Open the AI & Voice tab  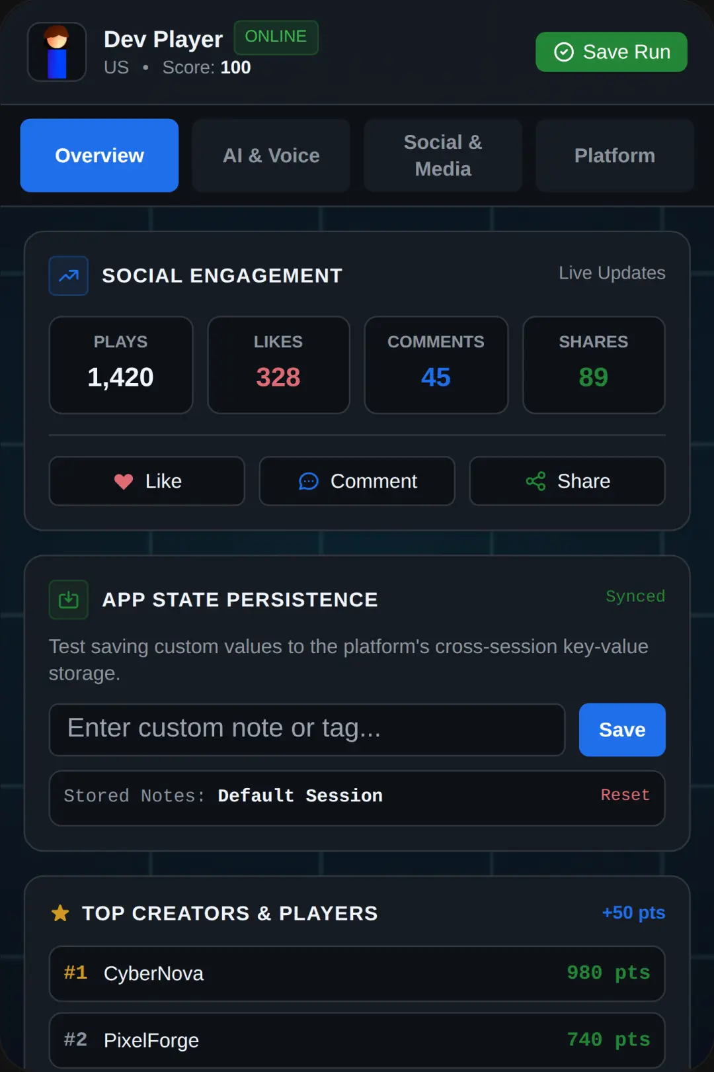[x=271, y=156]
